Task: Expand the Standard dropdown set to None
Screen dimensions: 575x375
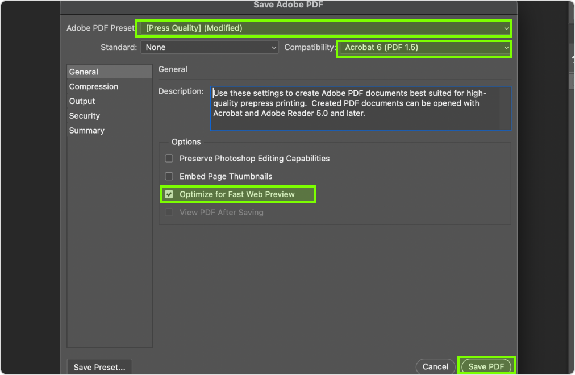Action: [x=210, y=48]
